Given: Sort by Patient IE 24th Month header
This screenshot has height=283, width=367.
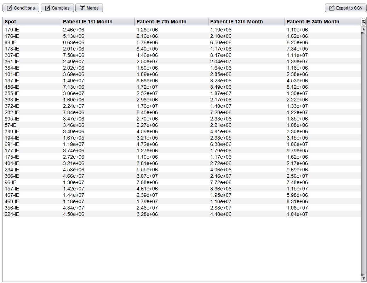Looking at the screenshot, I should [322, 22].
